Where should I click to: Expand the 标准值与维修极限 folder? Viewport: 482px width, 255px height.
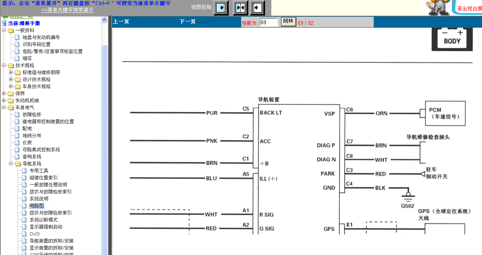click(11, 73)
